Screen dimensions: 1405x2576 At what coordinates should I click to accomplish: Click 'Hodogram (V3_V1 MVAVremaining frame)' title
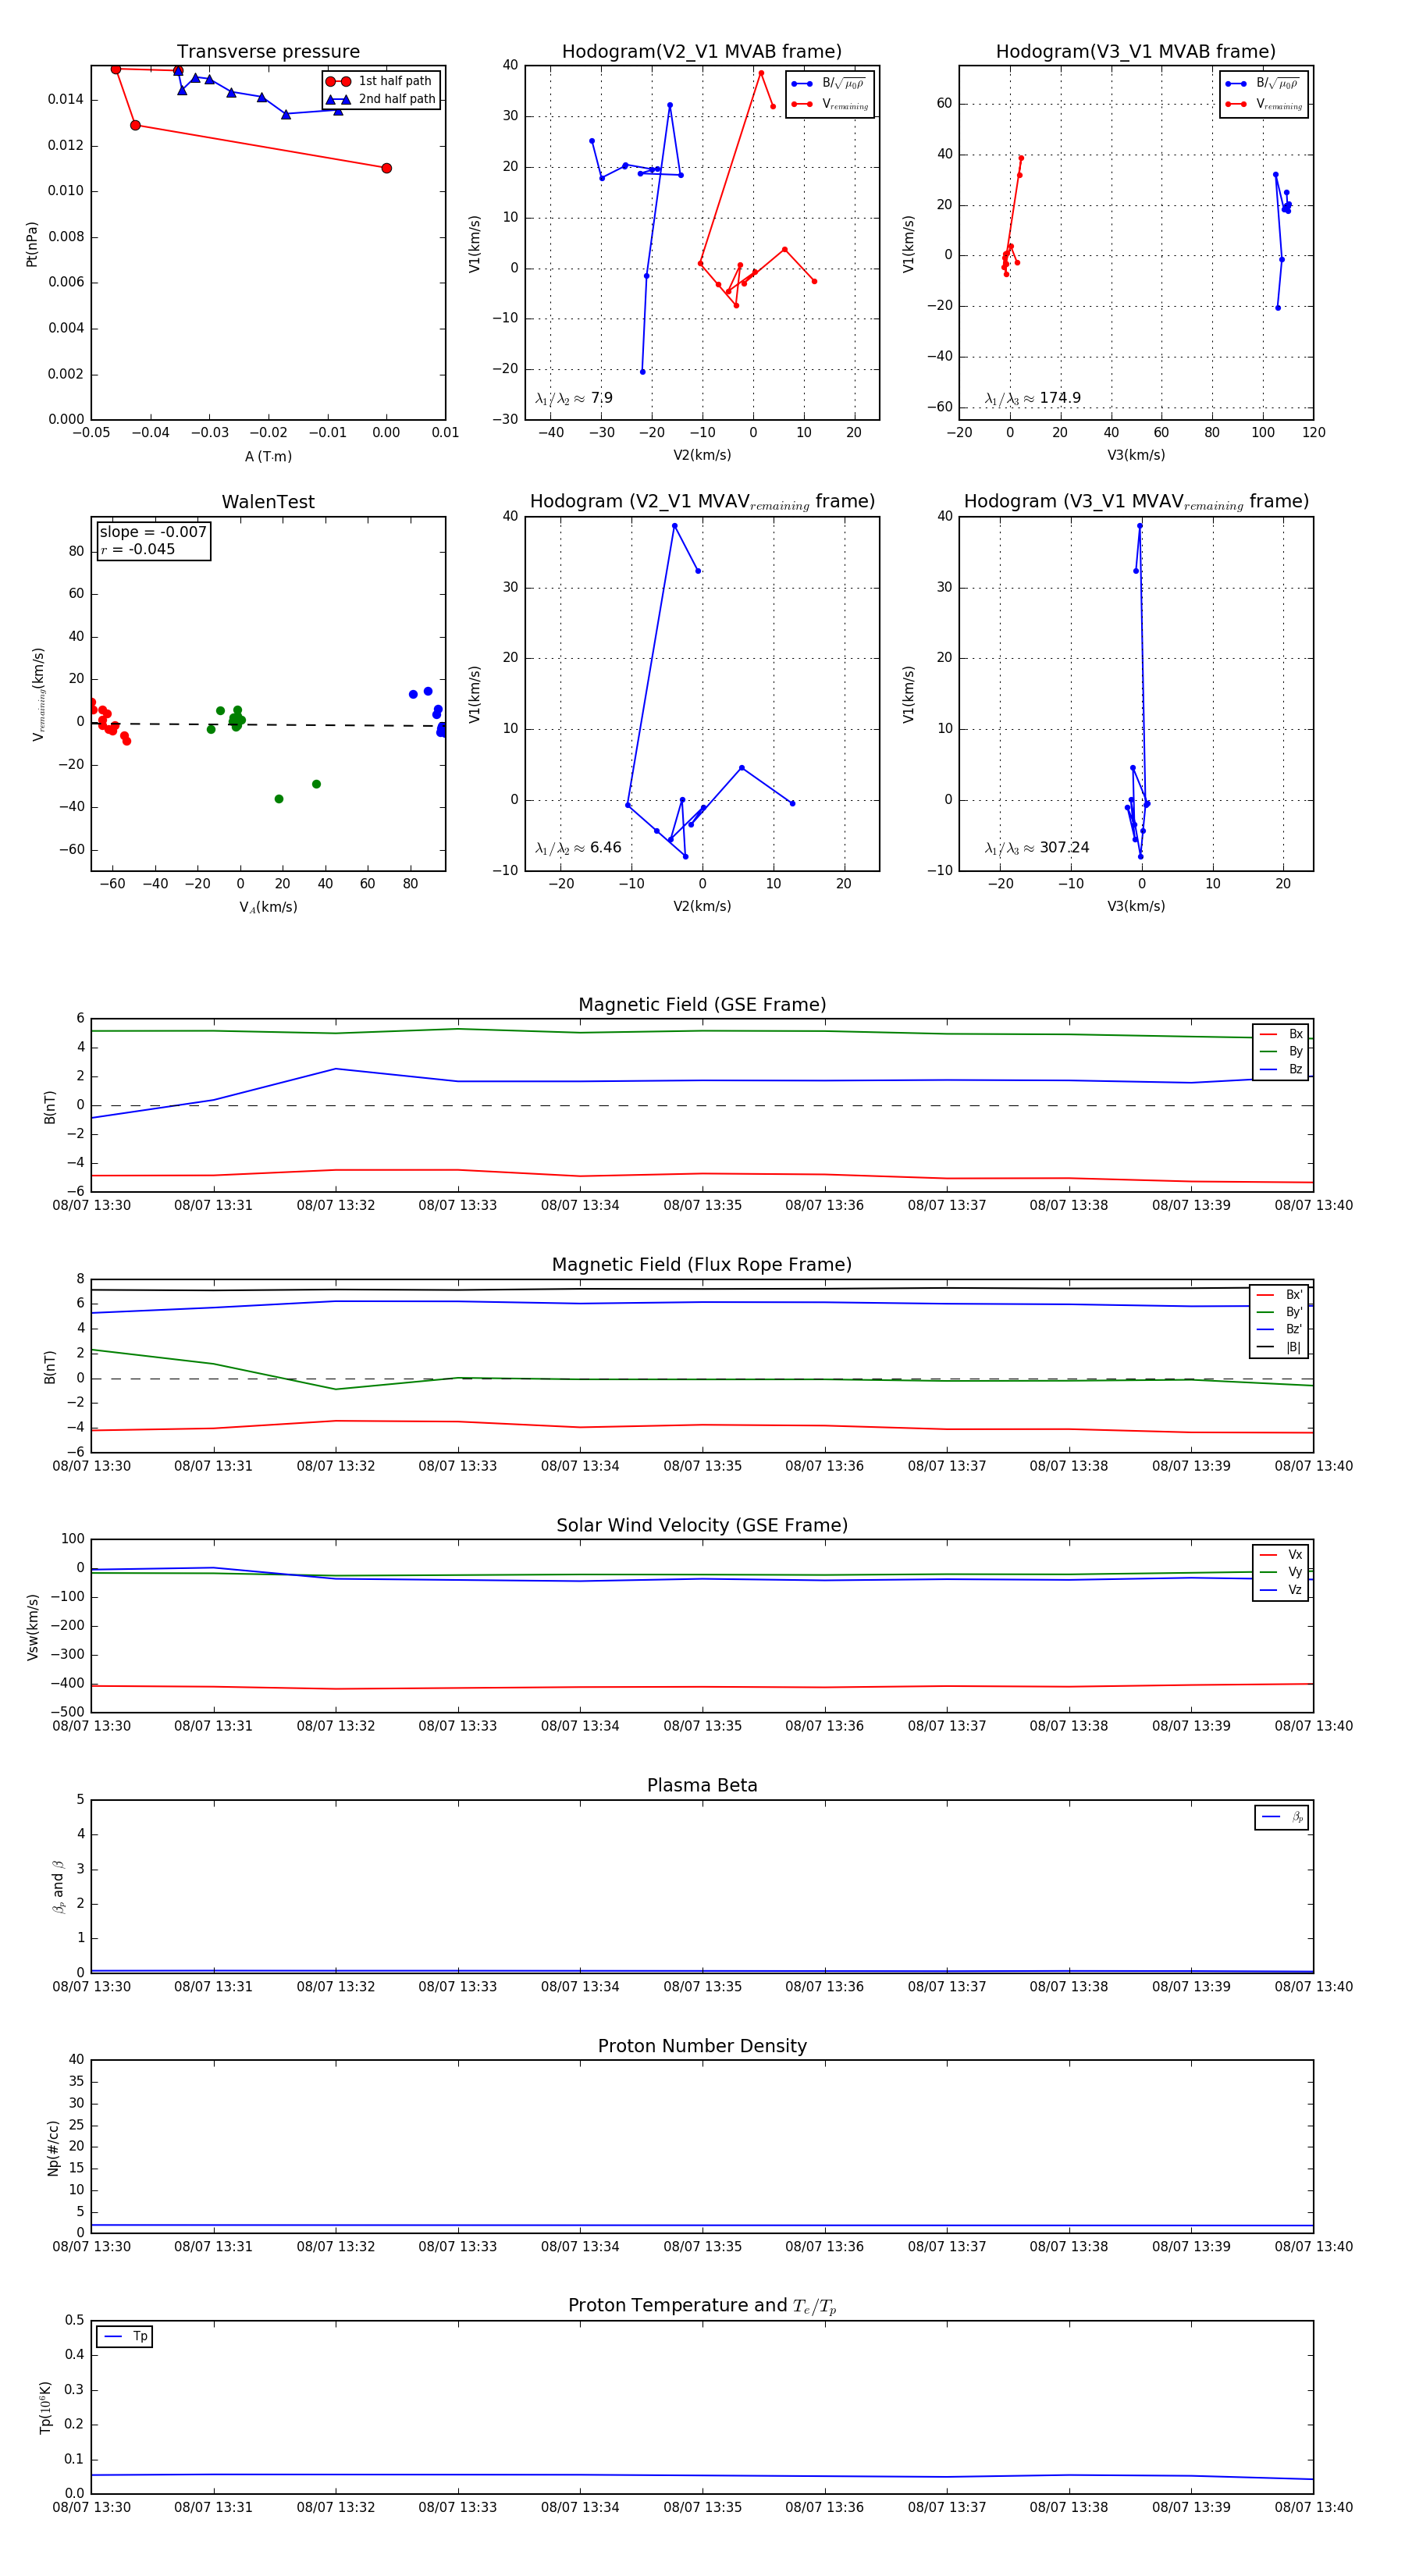[x=1136, y=502]
